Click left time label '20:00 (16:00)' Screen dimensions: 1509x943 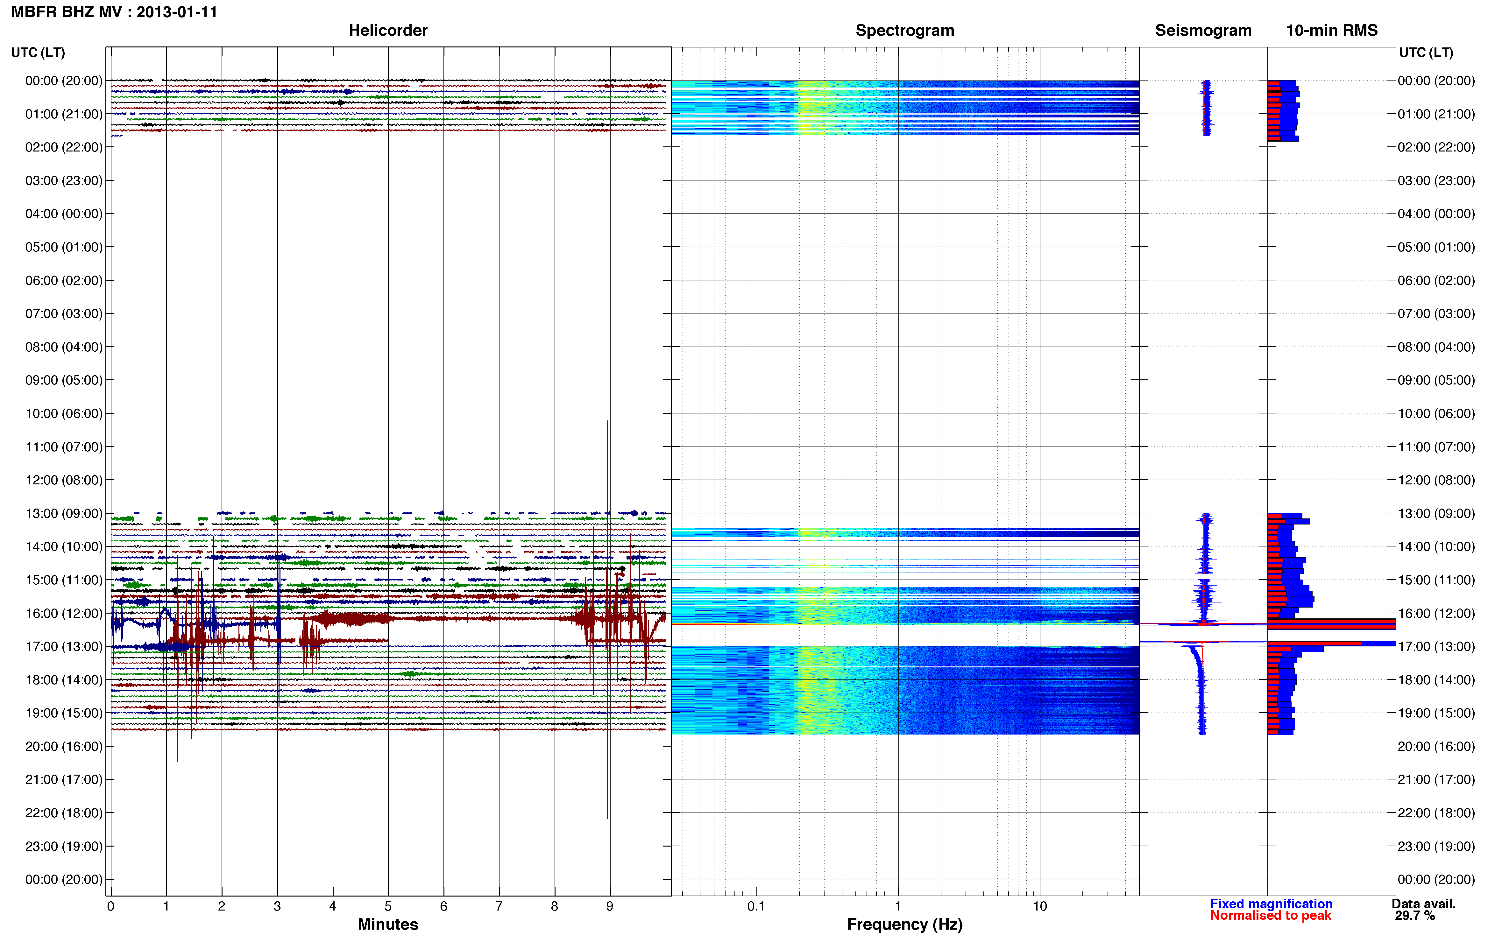pos(64,747)
